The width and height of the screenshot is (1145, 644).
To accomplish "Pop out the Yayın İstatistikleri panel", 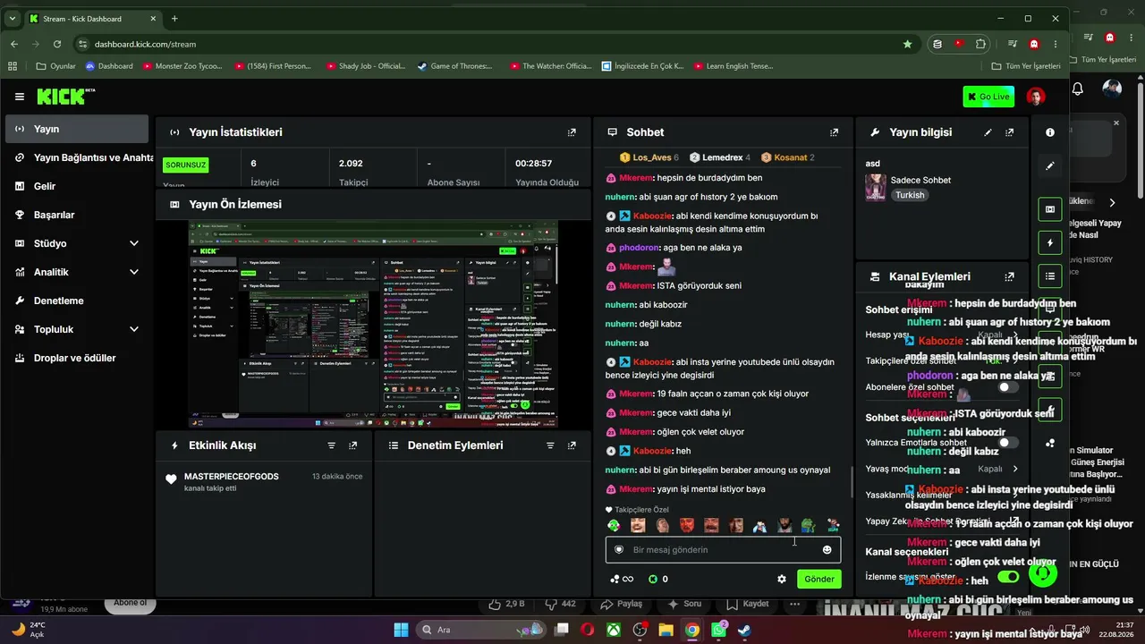I will [x=572, y=132].
